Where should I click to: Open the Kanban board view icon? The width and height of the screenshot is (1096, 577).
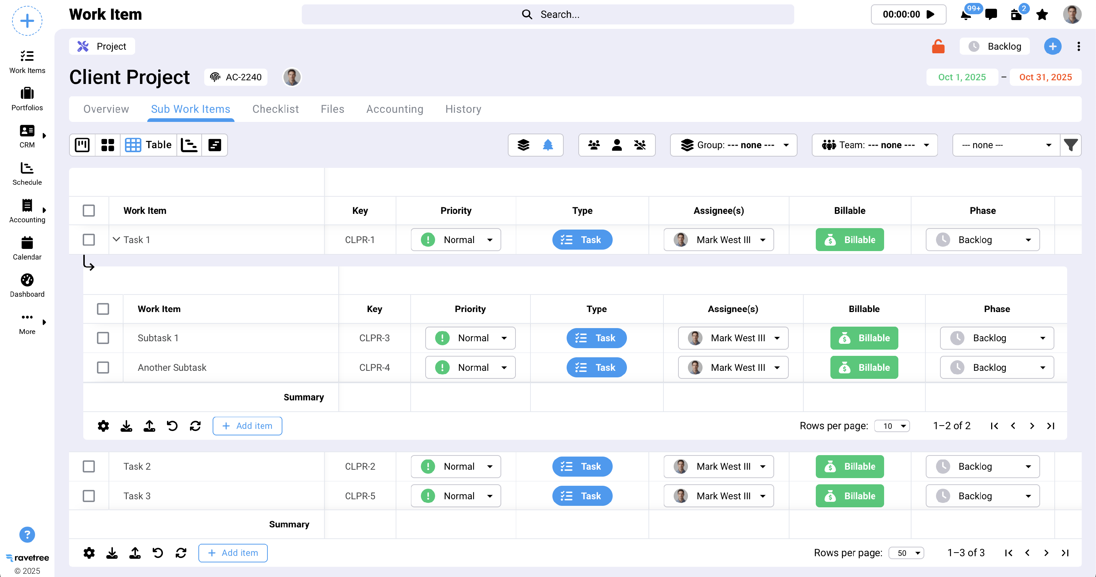click(x=82, y=145)
